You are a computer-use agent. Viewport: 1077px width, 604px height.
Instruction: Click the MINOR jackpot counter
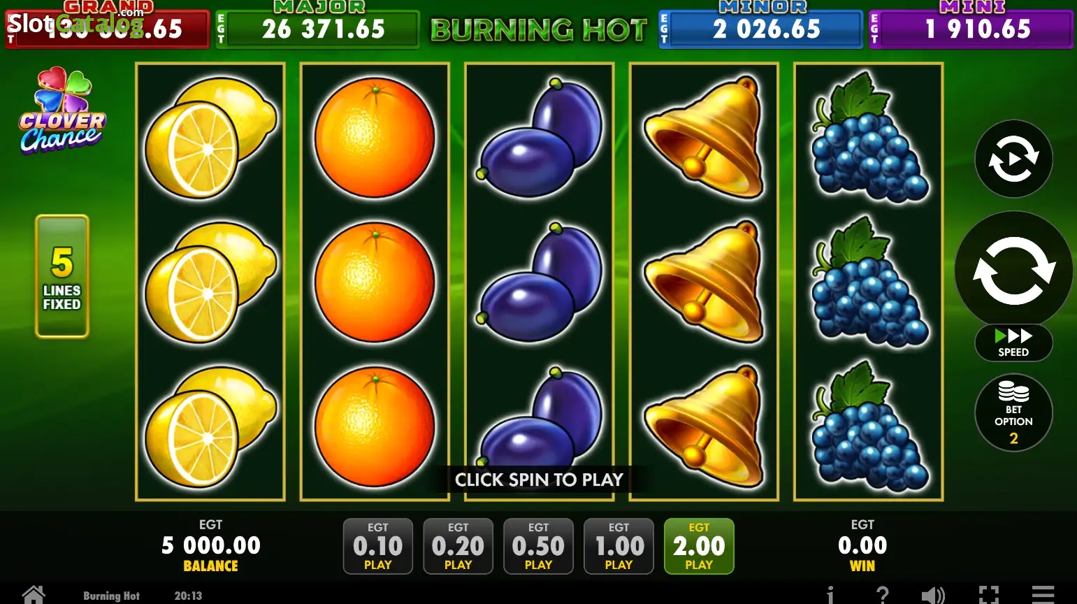click(760, 28)
